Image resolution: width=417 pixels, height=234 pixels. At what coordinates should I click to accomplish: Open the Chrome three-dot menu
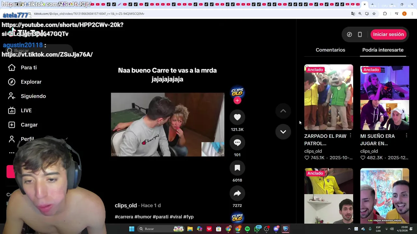[x=412, y=14]
